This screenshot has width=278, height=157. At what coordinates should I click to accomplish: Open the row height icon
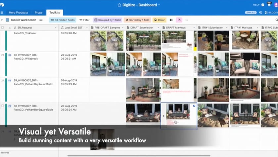click(171, 20)
